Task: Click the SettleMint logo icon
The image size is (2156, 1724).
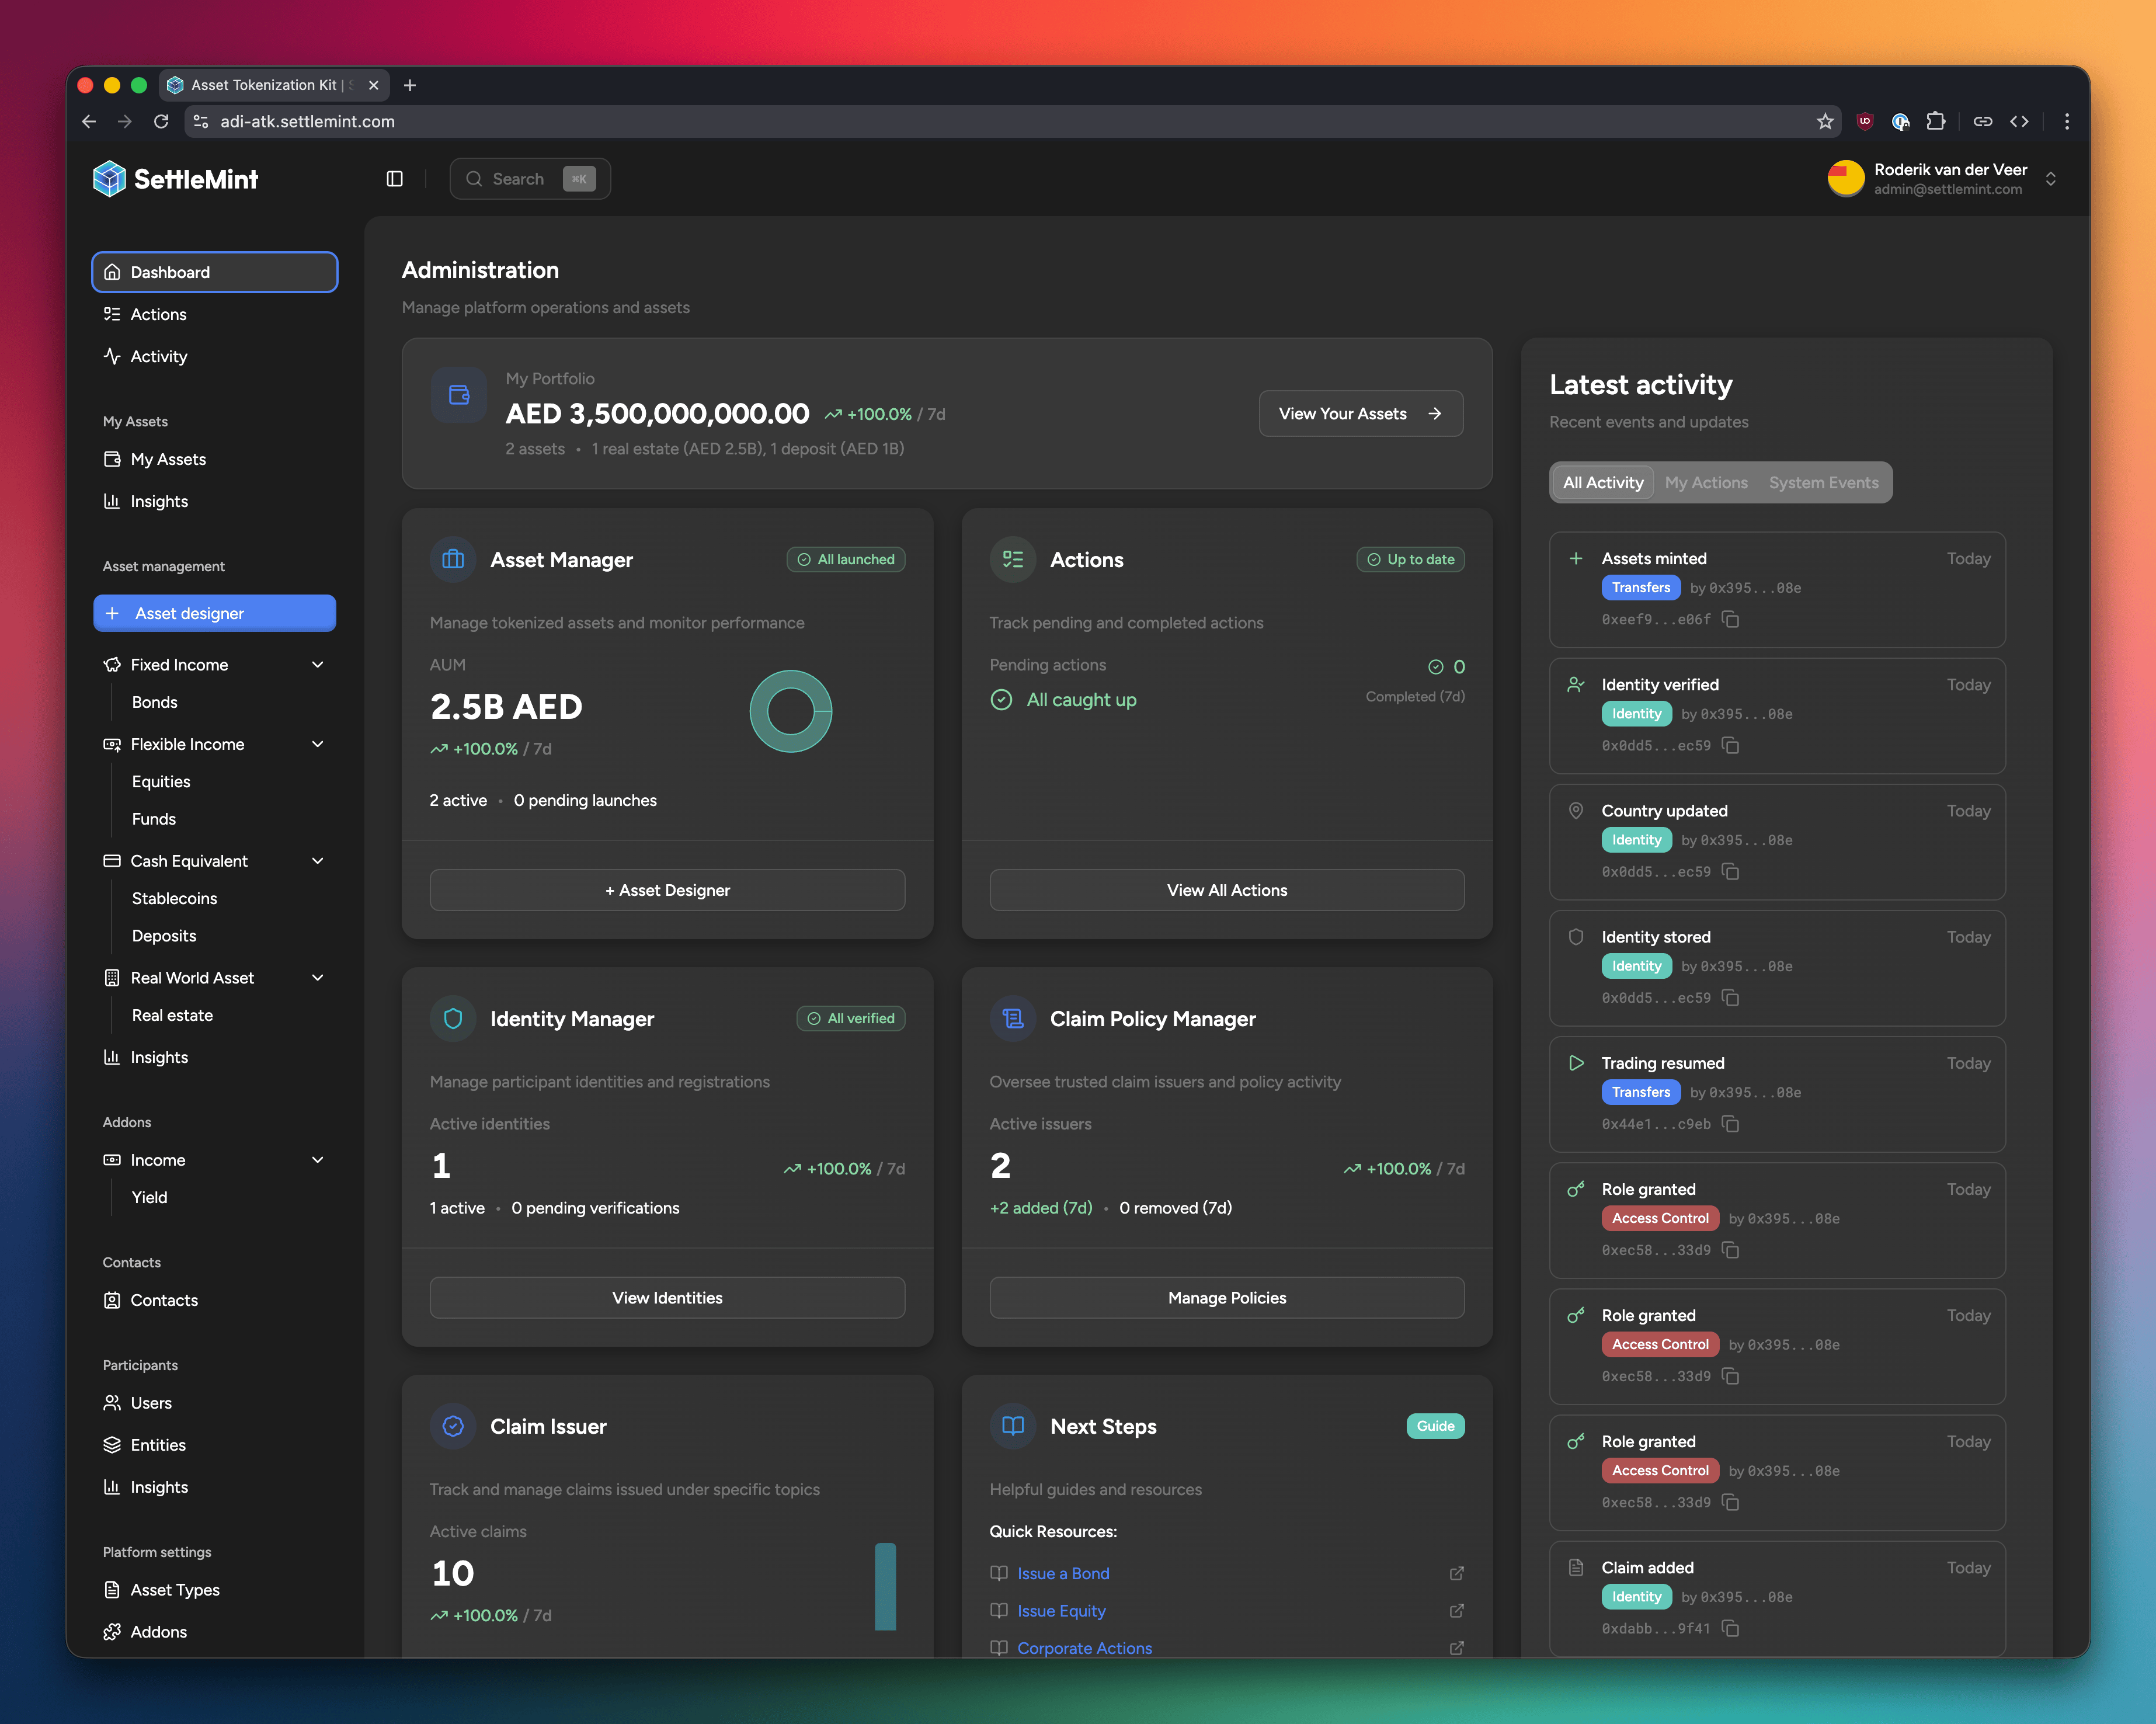Action: pyautogui.click(x=111, y=178)
